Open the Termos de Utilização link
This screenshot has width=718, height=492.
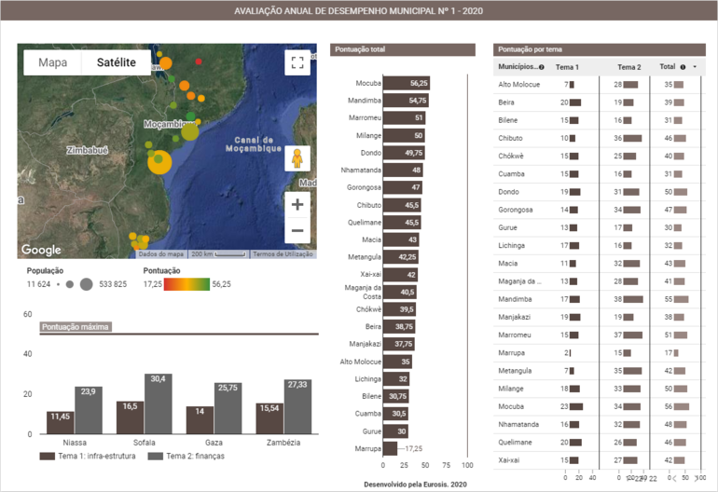283,253
